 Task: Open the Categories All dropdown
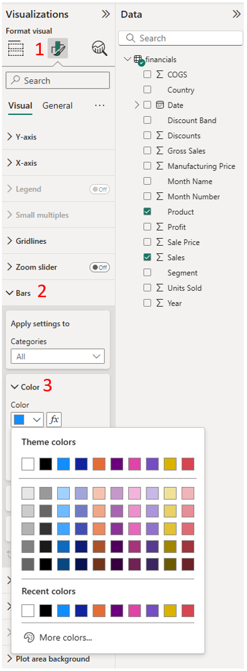pyautogui.click(x=58, y=356)
